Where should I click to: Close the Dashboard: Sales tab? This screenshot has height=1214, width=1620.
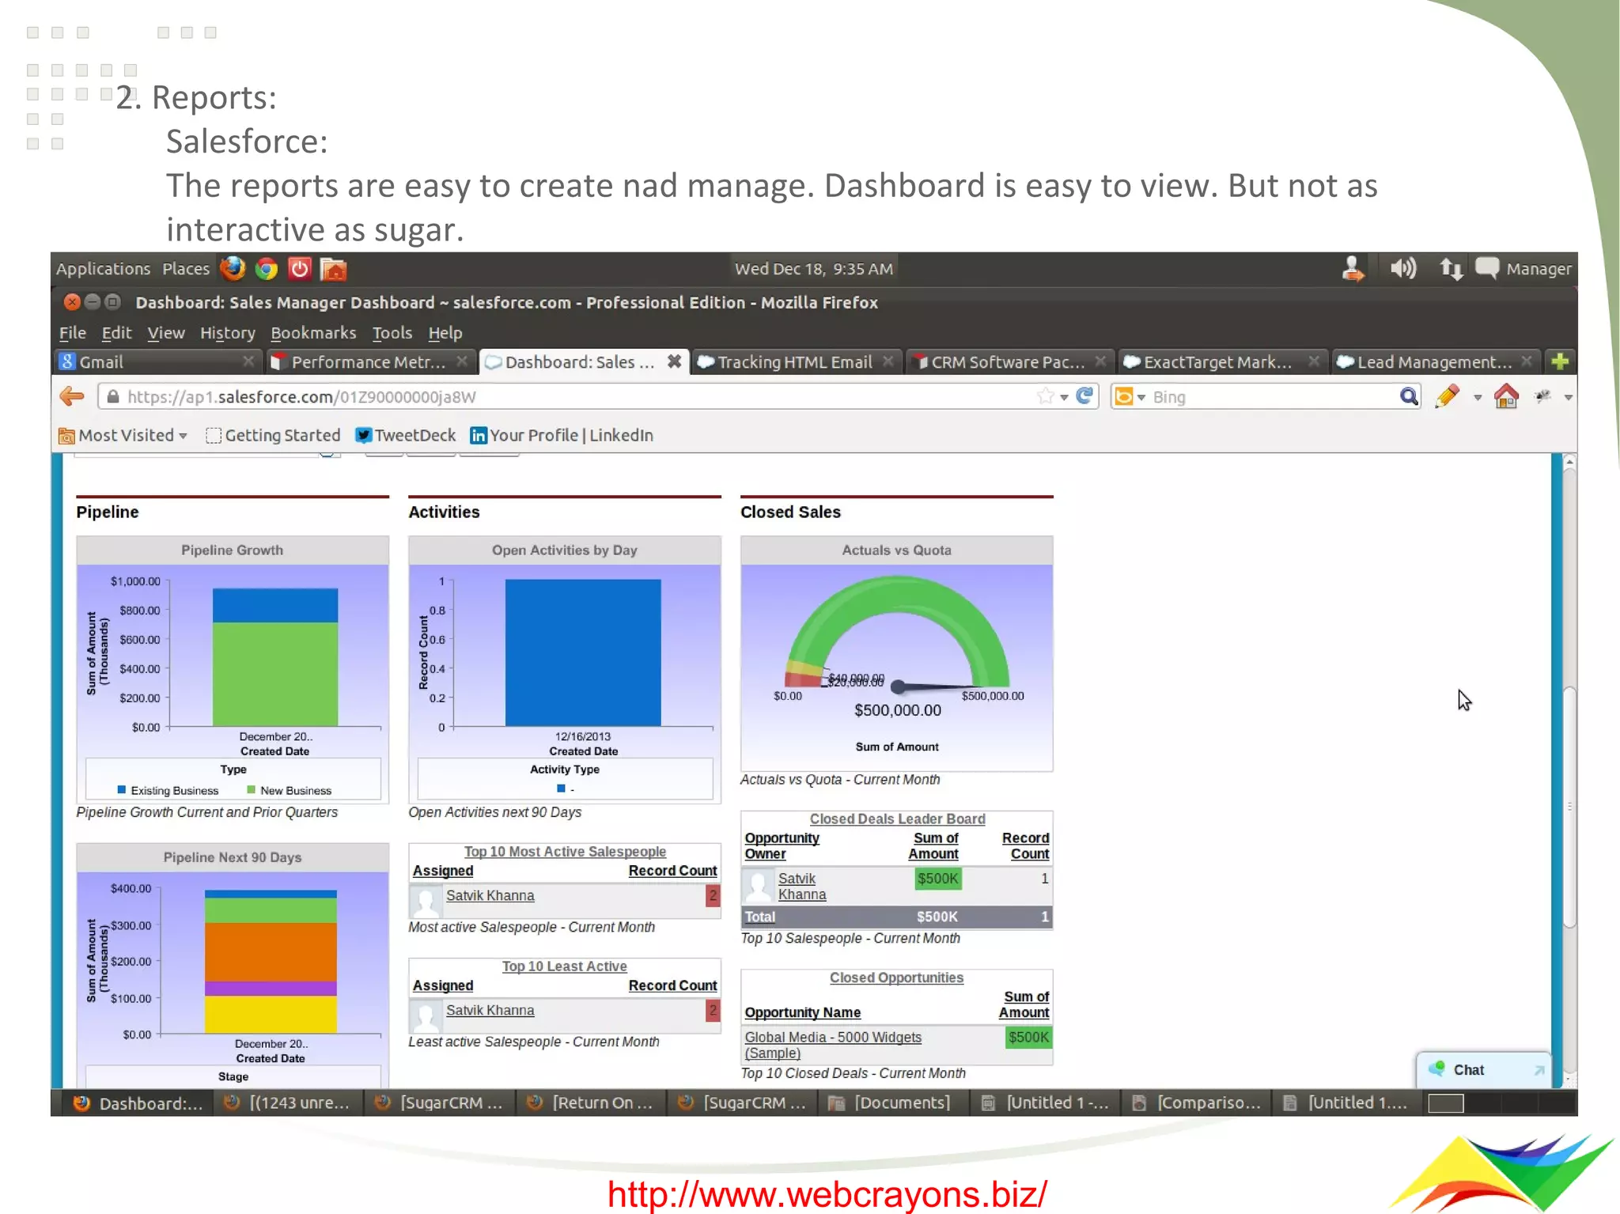click(674, 361)
